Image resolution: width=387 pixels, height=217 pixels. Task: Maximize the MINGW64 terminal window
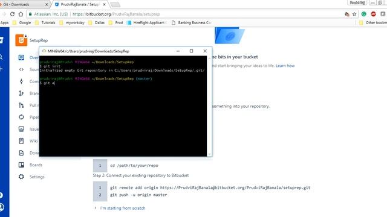tap(191, 51)
